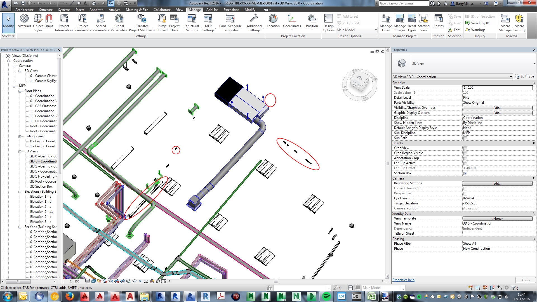Expand the Main Model design options dropdown

[376, 30]
